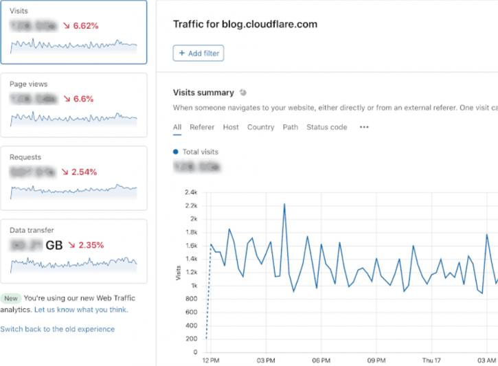The image size is (498, 366).
Task: Switch to the Status code tab
Action: (327, 127)
